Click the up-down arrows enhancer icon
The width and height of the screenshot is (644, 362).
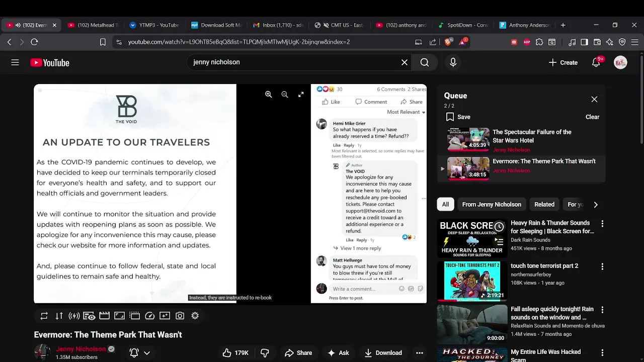(x=59, y=316)
